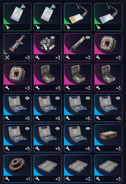Toggle eye icon on first toolkit in fourth row
The height and width of the screenshot is (184, 126).
27,98
